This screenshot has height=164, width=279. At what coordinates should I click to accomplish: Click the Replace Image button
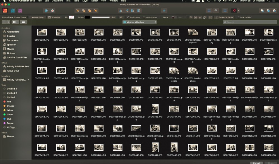[37, 17]
